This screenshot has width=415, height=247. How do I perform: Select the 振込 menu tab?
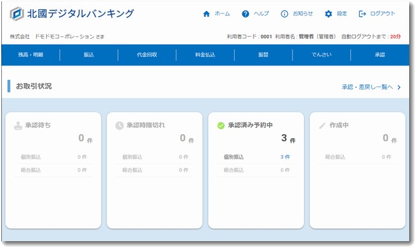click(x=89, y=55)
